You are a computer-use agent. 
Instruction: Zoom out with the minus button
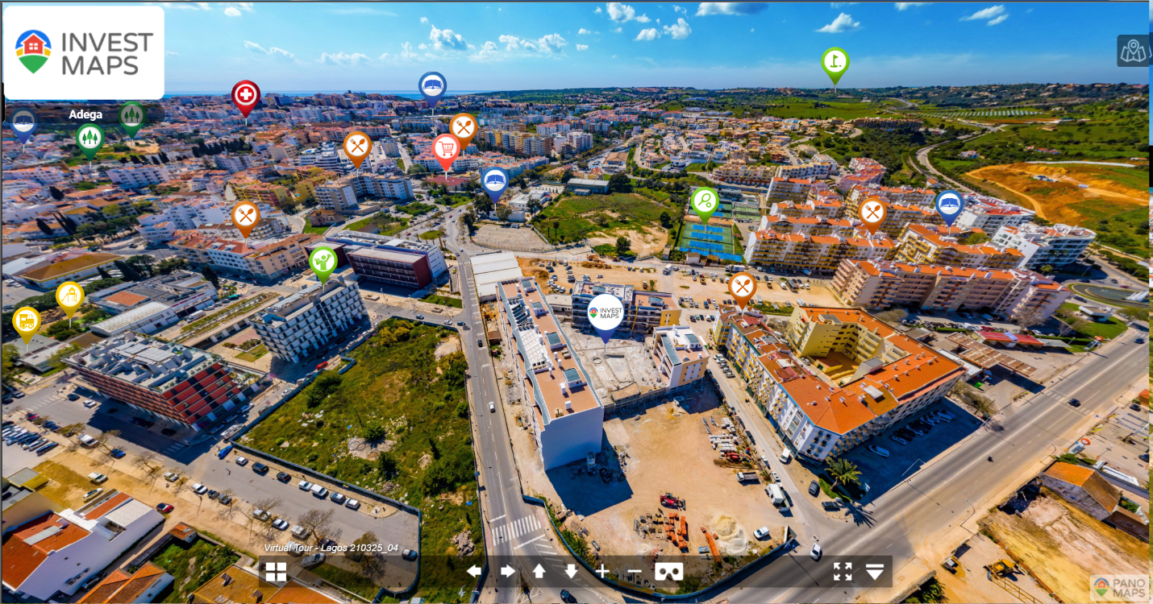[x=635, y=571]
